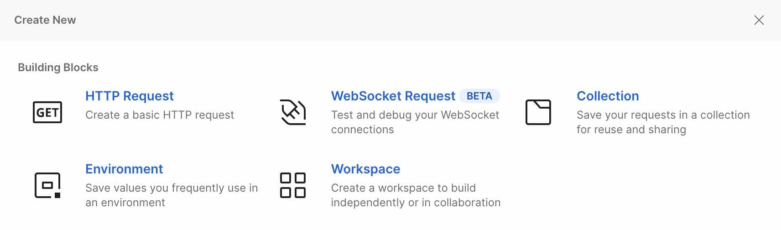Screen dimensions: 781x230
Task: Choose the Collection title link
Action: pos(608,96)
